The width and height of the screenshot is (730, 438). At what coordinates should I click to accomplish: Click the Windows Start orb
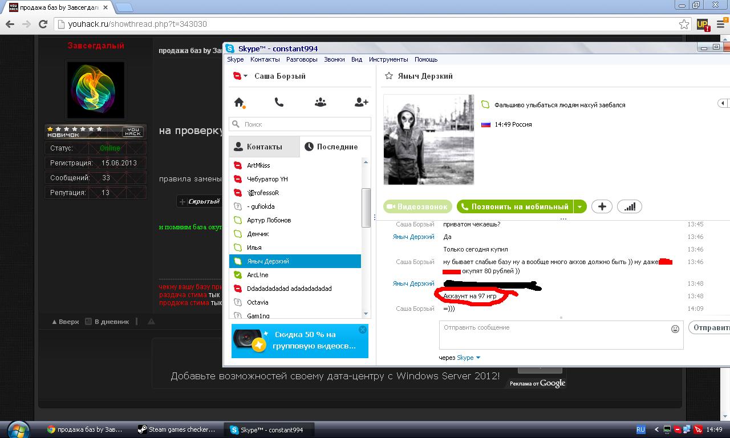17,429
